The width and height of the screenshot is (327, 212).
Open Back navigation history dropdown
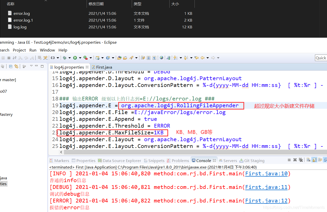[x=208, y=58]
